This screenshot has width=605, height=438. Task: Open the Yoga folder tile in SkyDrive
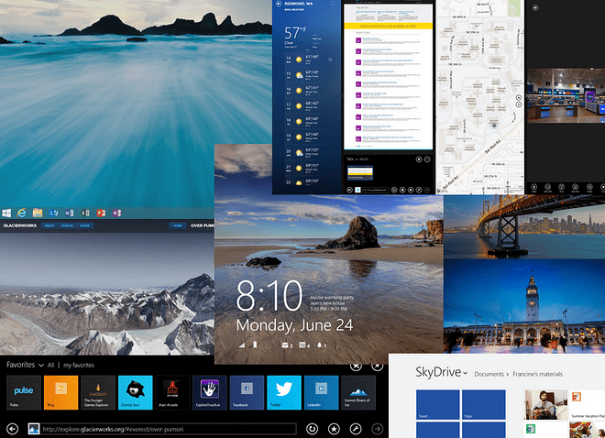484,404
